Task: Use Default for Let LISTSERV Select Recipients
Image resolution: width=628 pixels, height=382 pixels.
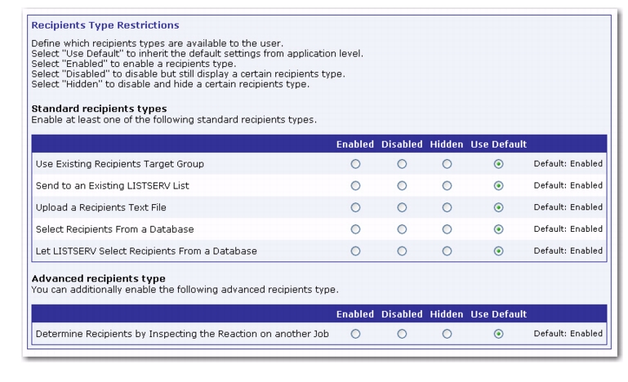Action: 499,251
